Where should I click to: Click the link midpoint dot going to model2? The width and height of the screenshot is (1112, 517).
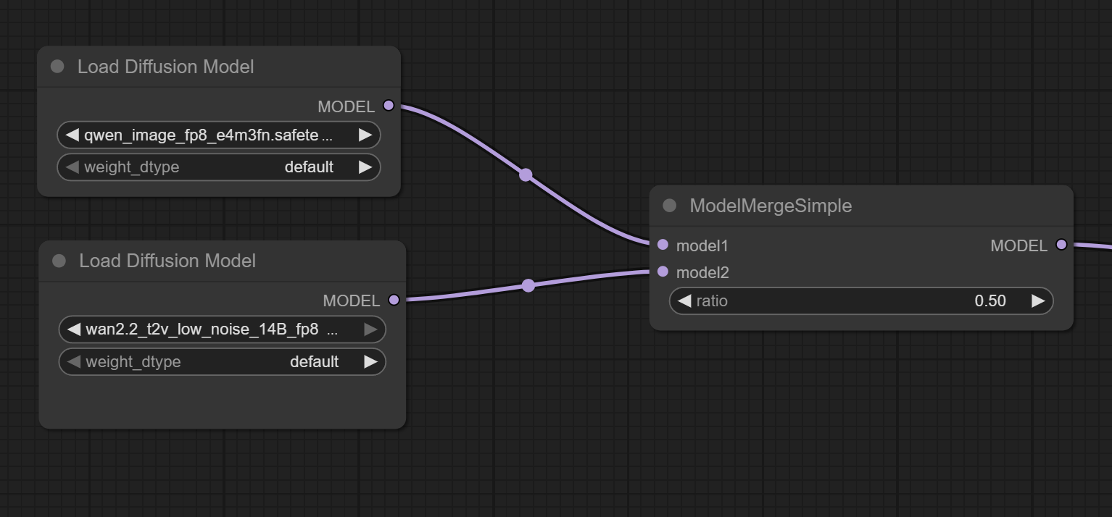(x=528, y=285)
